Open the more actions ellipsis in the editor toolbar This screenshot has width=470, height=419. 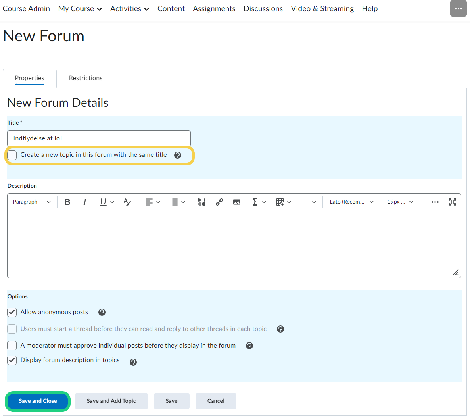[x=435, y=202]
